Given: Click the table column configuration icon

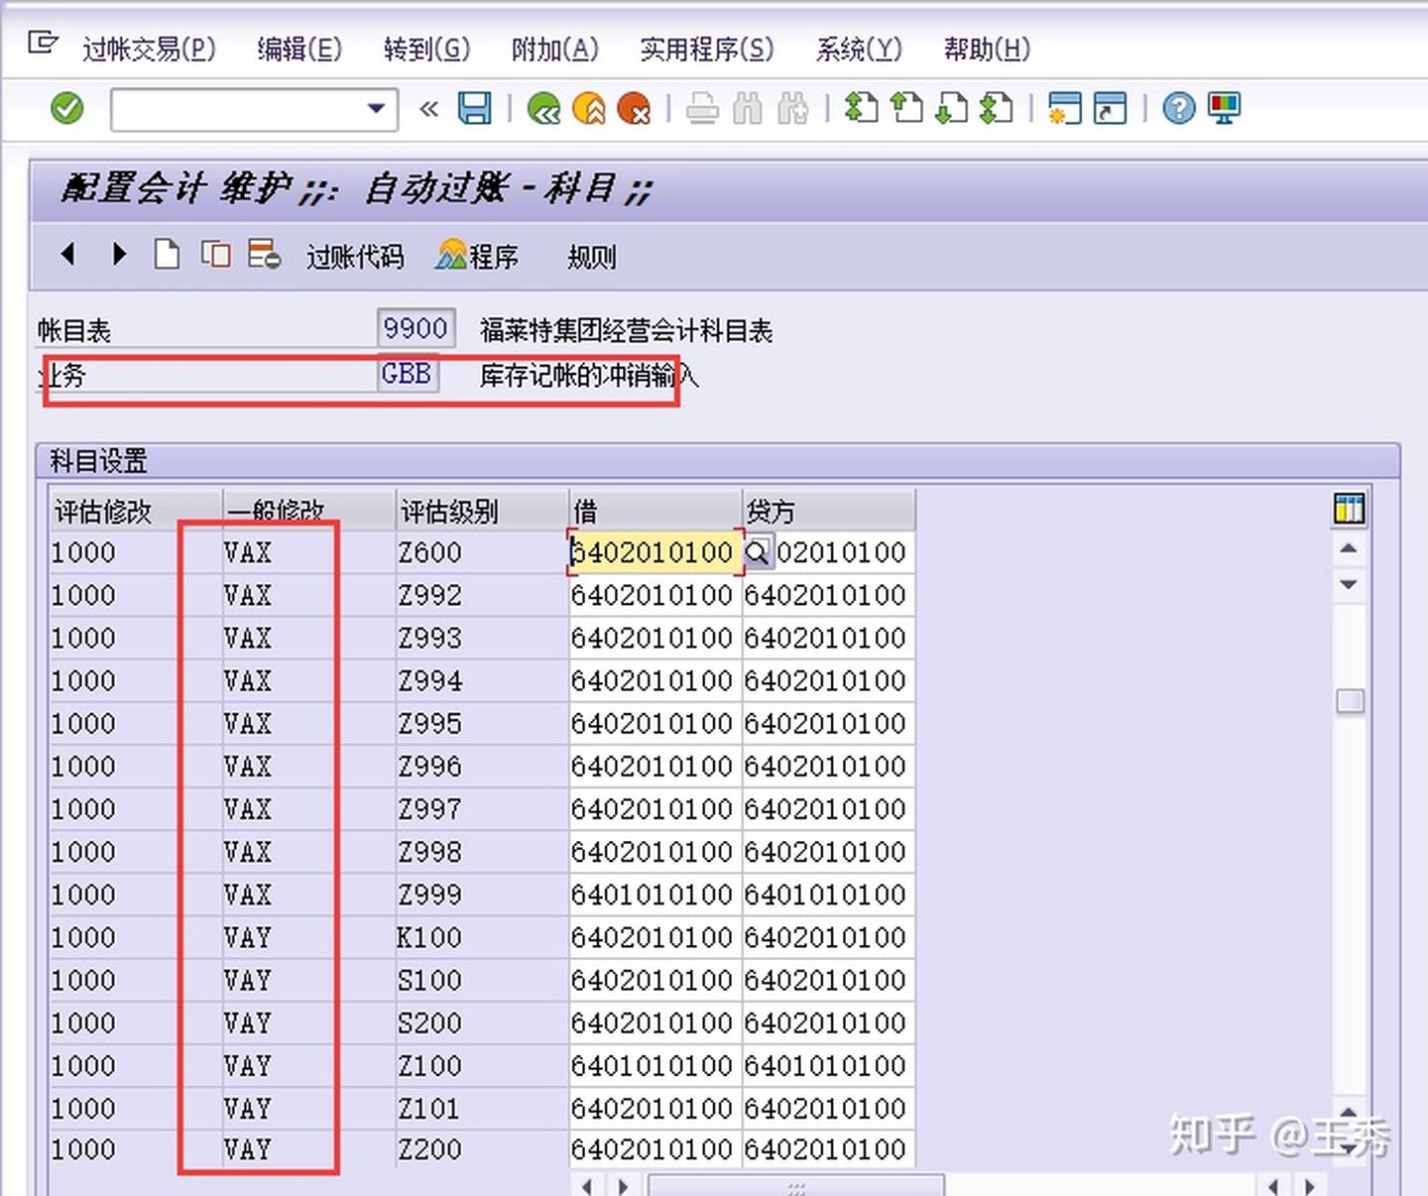Looking at the screenshot, I should coord(1349,509).
